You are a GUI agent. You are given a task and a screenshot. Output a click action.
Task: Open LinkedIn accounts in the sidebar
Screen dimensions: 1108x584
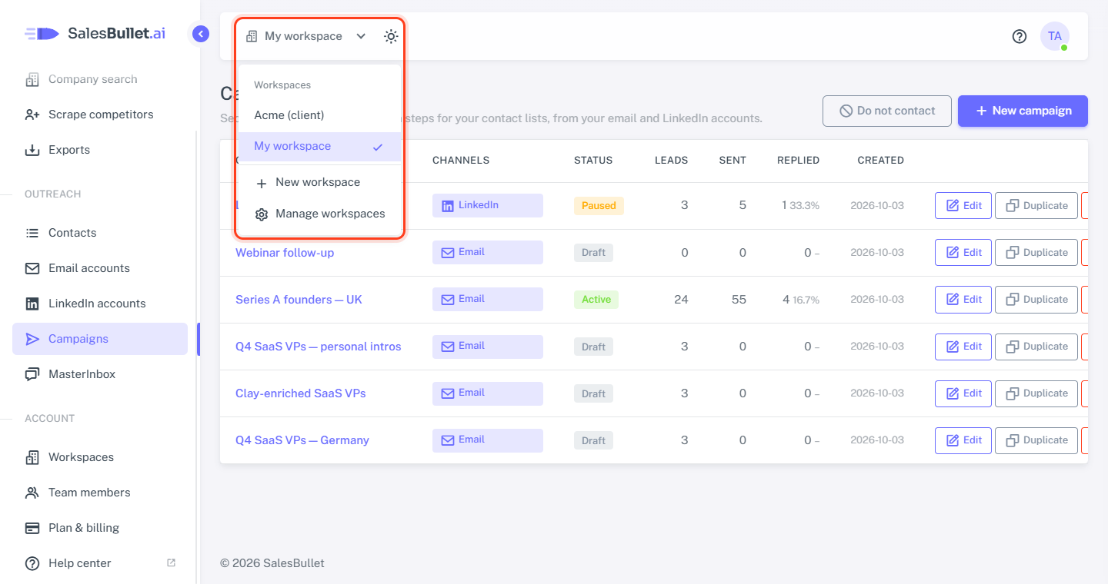[100, 304]
